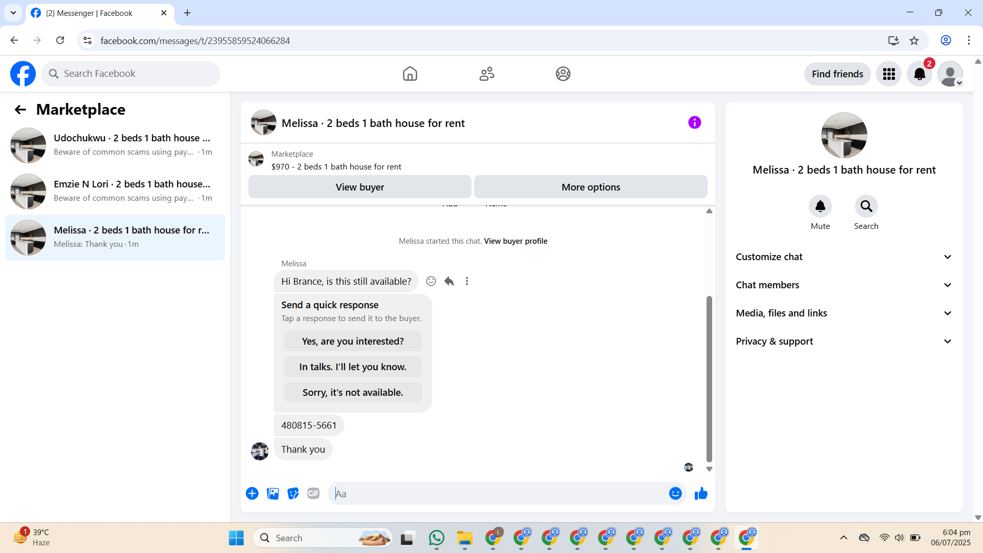983x553 pixels.
Task: Open the account profile avatar menu
Action: click(x=950, y=74)
